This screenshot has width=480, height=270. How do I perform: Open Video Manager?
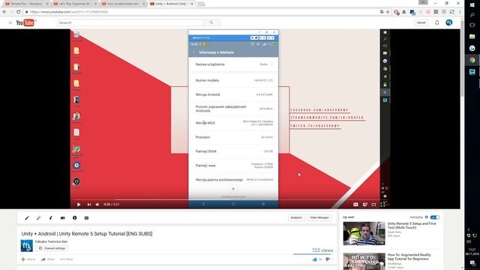tap(319, 217)
